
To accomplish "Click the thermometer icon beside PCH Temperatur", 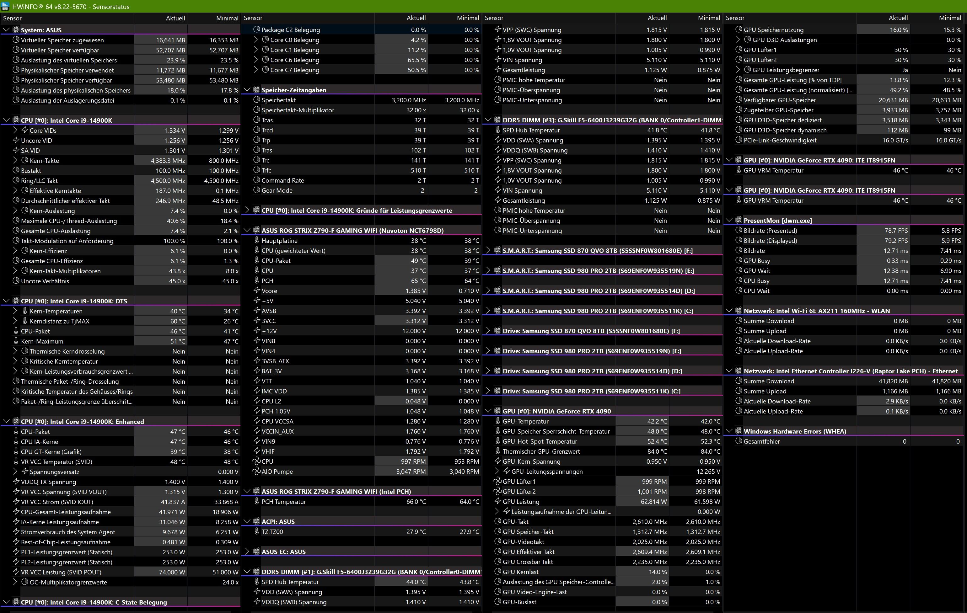I will pyautogui.click(x=257, y=501).
